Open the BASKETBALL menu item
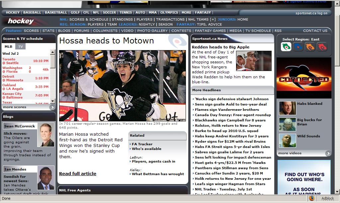 56,12
